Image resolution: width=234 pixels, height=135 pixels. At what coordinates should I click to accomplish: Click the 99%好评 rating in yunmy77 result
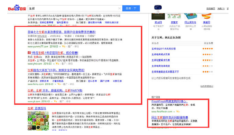coord(42,36)
